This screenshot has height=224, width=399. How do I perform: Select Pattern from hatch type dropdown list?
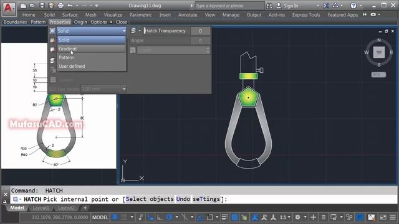point(92,57)
